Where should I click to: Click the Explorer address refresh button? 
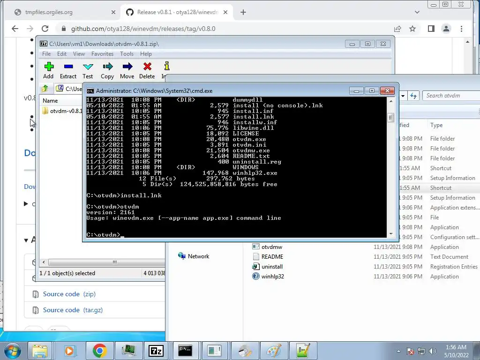(x=413, y=96)
